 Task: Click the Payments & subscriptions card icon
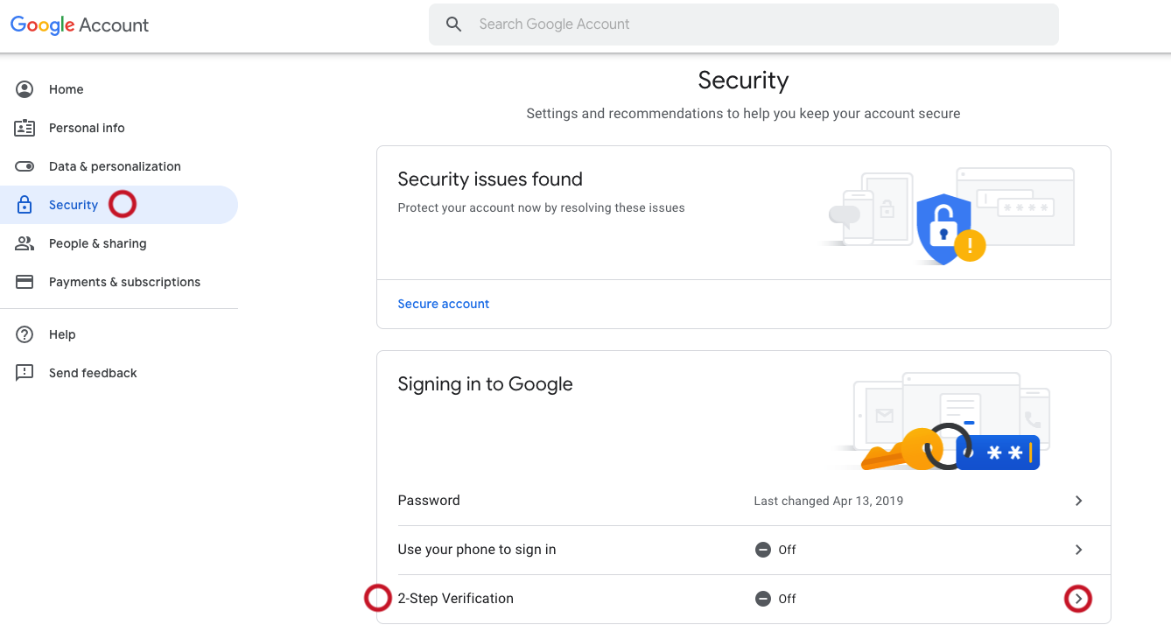pos(25,281)
